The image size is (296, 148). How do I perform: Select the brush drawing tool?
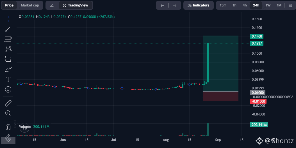[8, 70]
